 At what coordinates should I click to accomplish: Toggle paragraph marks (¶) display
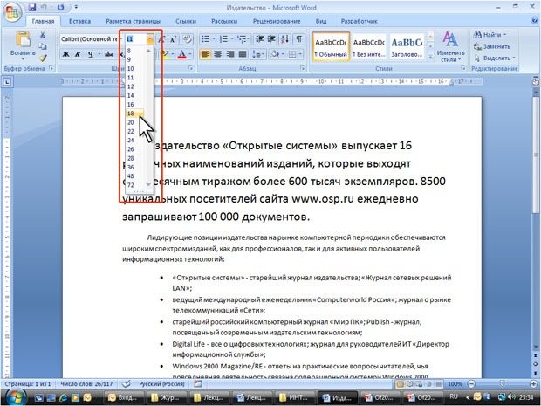pyautogui.click(x=299, y=39)
